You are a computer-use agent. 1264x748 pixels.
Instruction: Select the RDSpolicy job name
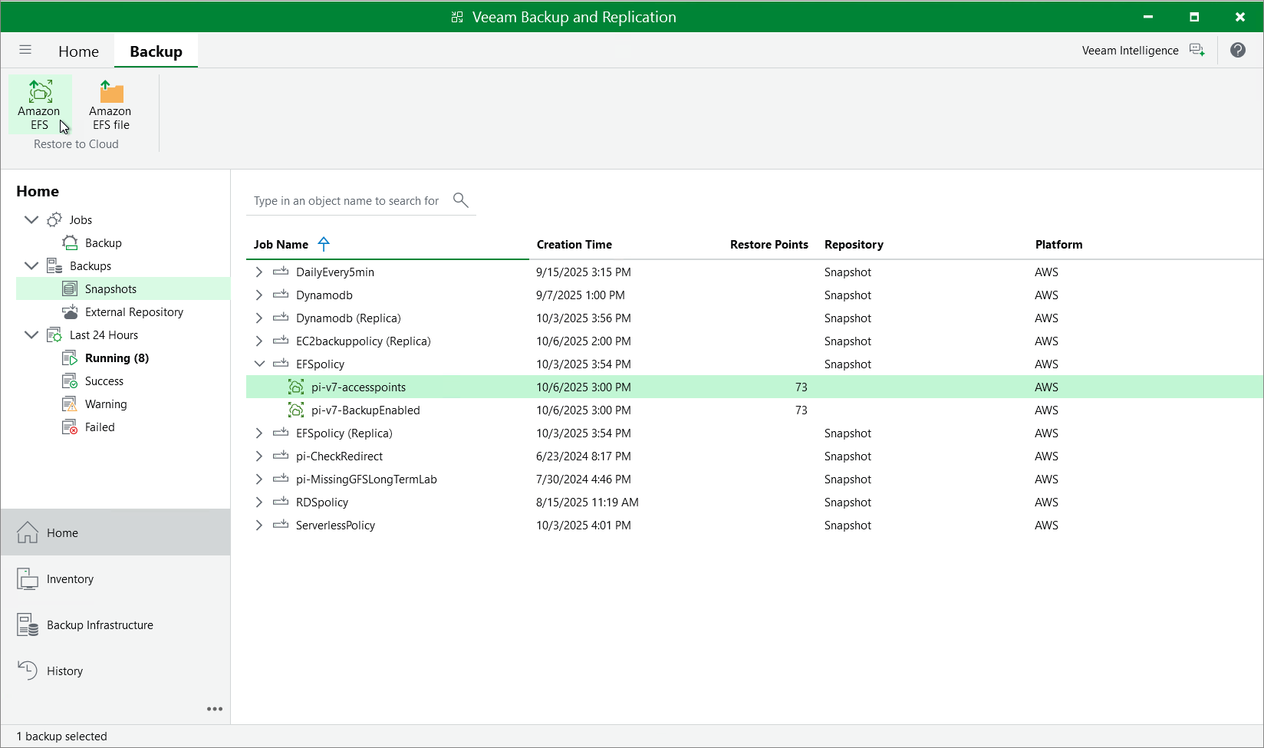(x=322, y=503)
